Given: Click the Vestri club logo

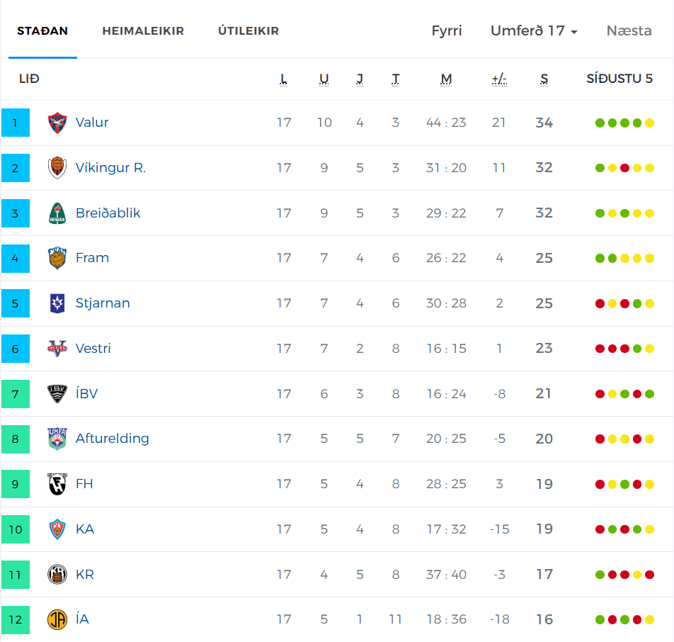Looking at the screenshot, I should [57, 349].
